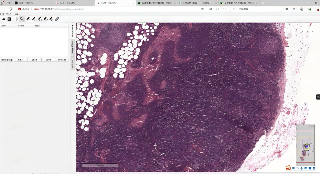Refresh the browser page
This screenshot has height=174, width=320.
click(10, 9)
